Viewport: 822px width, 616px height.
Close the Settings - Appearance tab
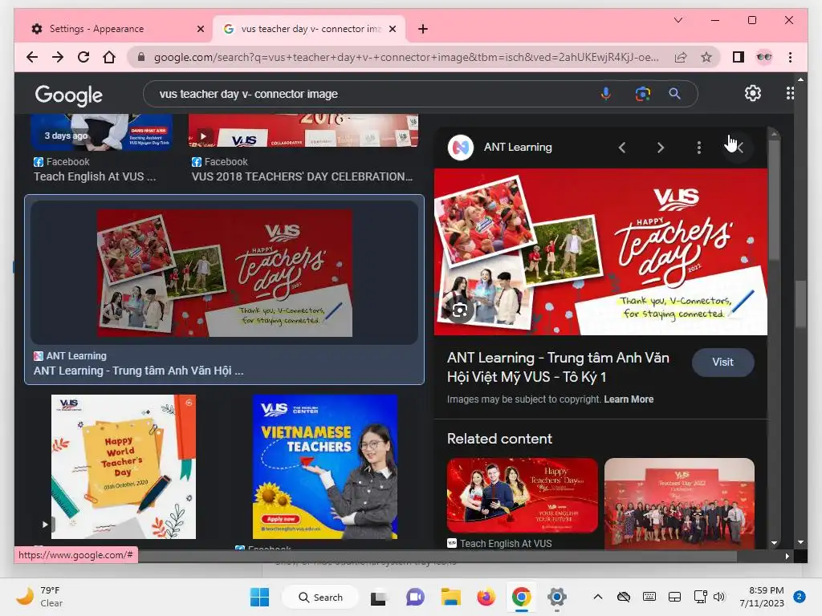tap(200, 29)
